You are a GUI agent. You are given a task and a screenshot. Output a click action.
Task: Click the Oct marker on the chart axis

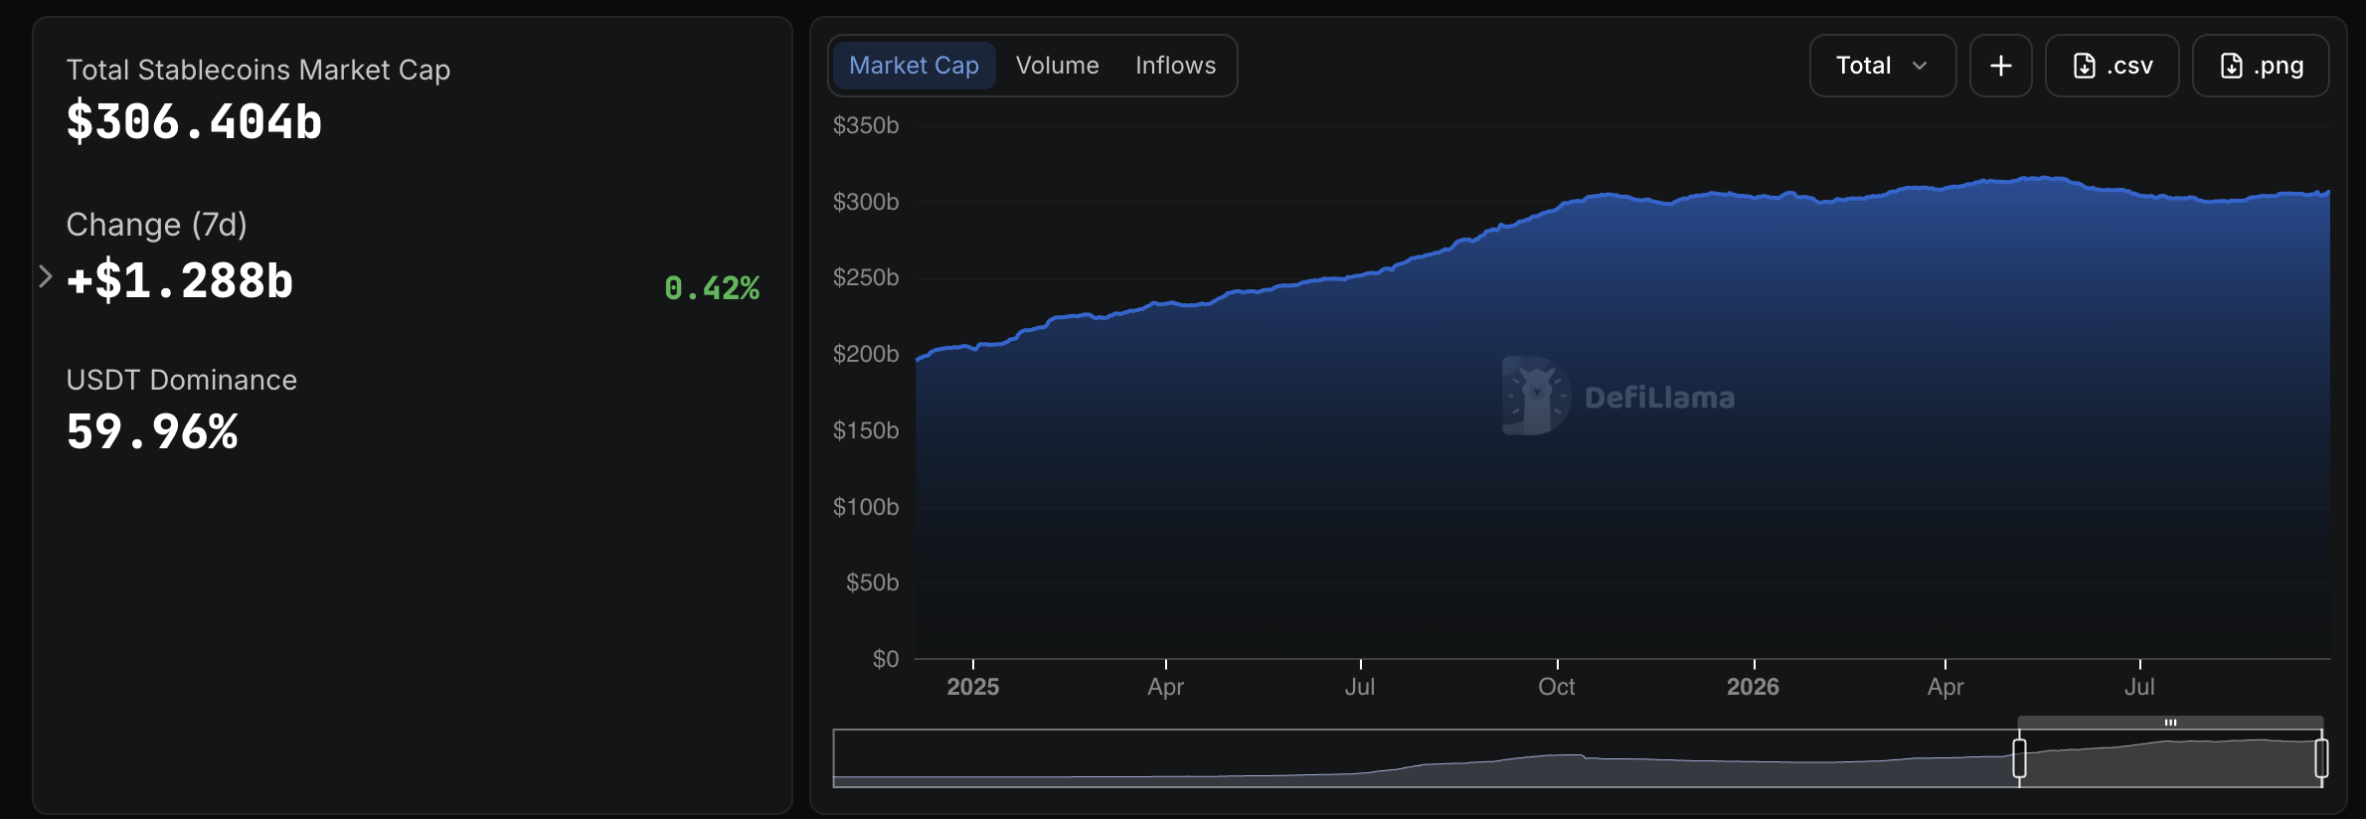click(x=1557, y=687)
